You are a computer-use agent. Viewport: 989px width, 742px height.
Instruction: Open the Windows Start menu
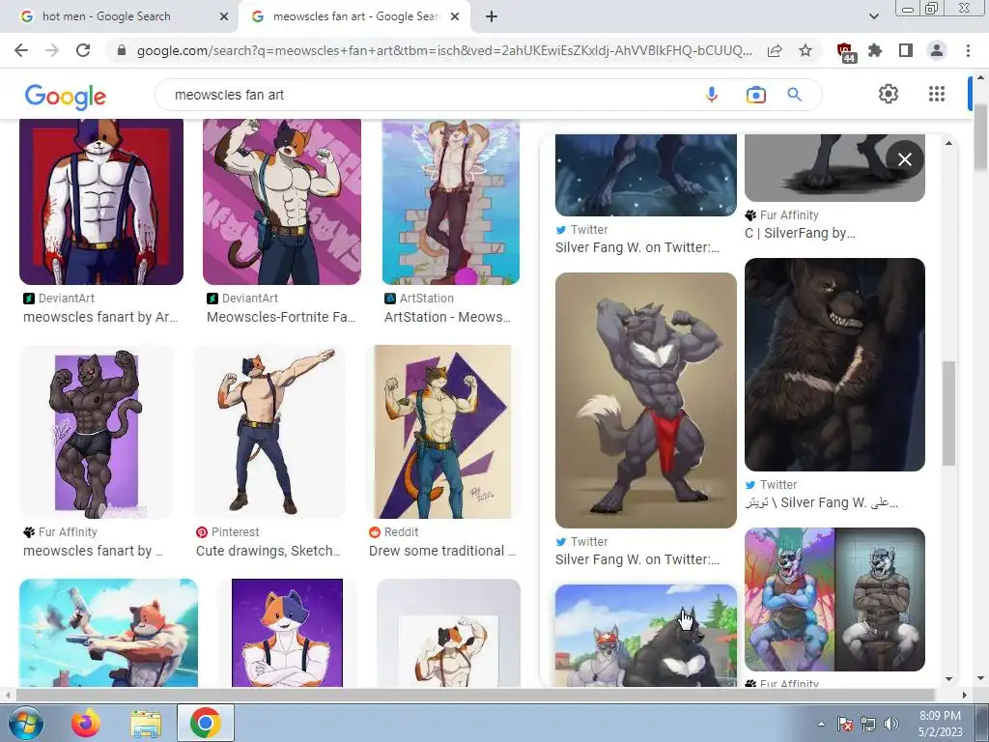click(26, 723)
